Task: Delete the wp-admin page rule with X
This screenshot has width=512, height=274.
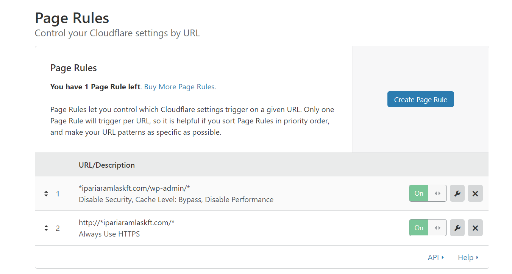Action: 475,193
